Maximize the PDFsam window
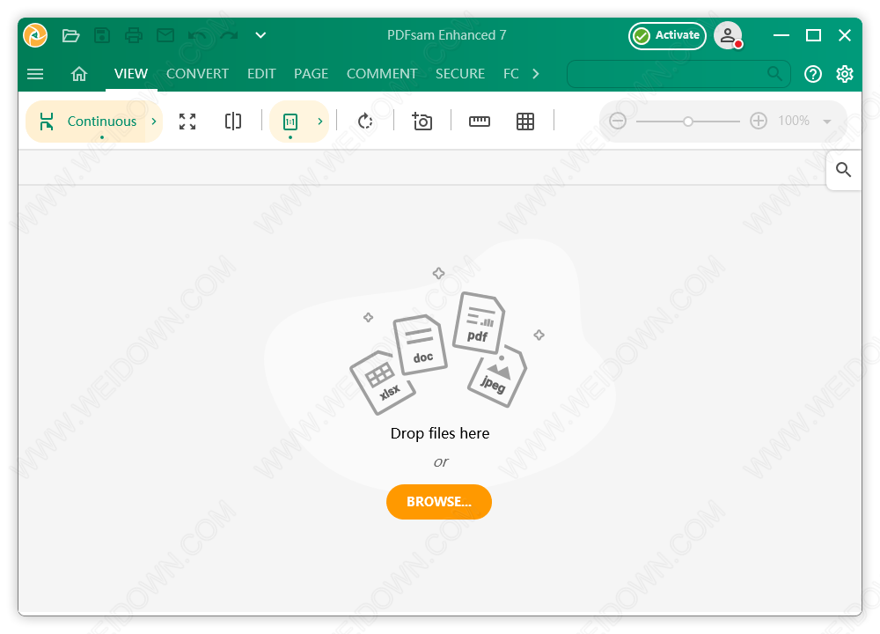The image size is (880, 634). pos(813,35)
